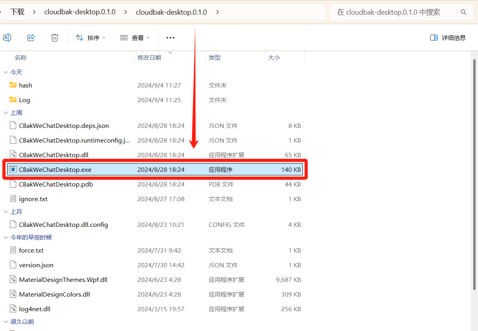Click the CBakWeChatDesktop.exe application icon
Viewport: 478px width, 331px height.
(x=13, y=169)
